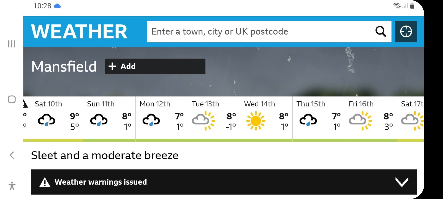Select the Mon 12th forecast tab
The height and width of the screenshot is (199, 443).
[x=162, y=119]
